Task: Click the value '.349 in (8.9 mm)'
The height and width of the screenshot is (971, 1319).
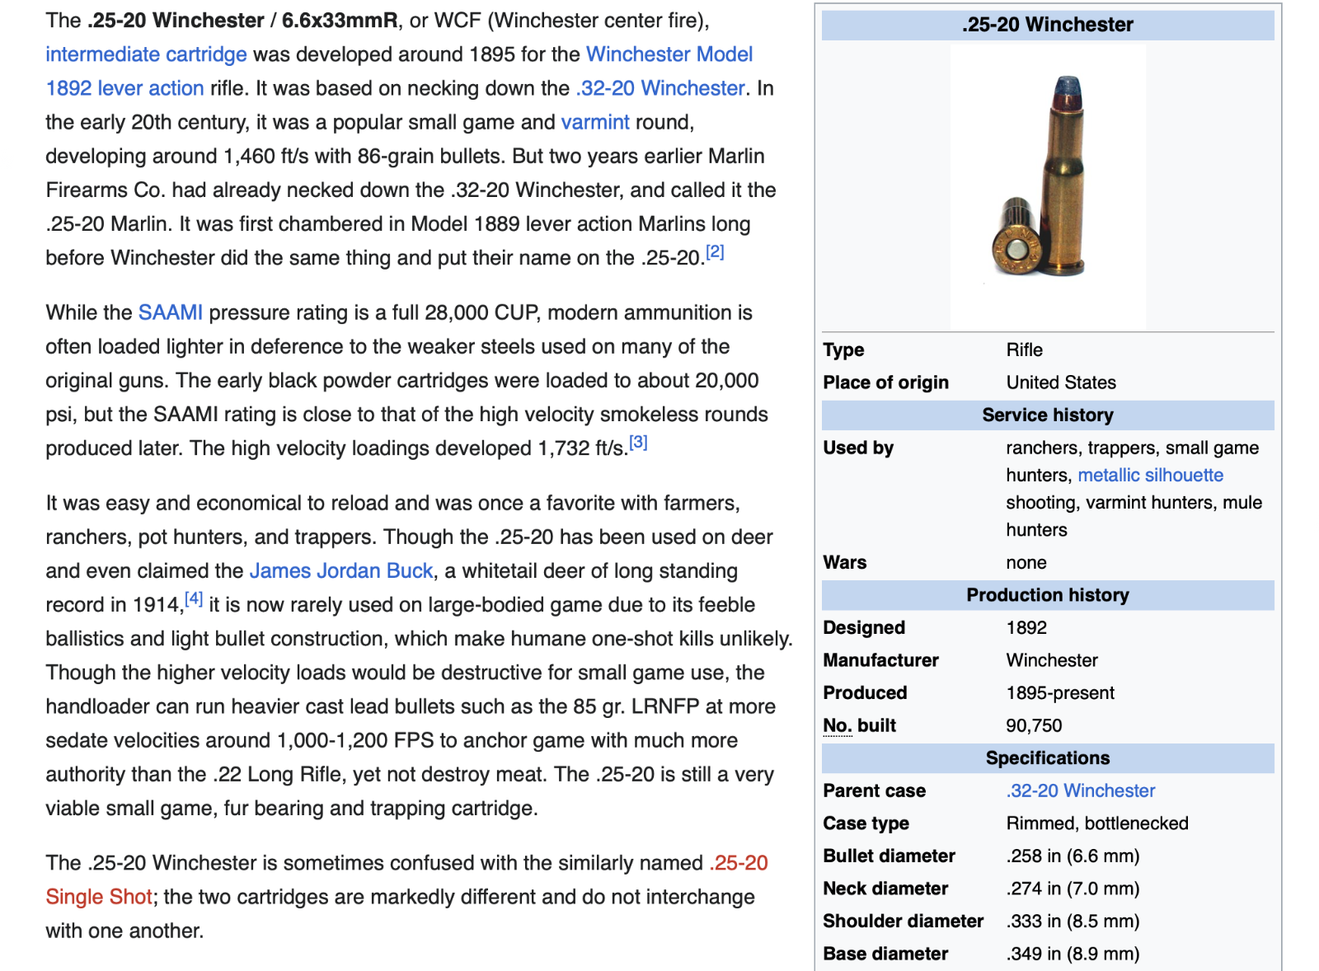Action: 1073,954
